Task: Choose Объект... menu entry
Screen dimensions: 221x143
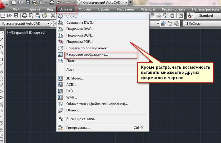Action: [103, 110]
